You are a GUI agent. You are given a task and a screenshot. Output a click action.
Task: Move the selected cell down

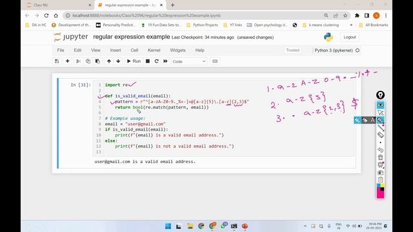(118, 61)
